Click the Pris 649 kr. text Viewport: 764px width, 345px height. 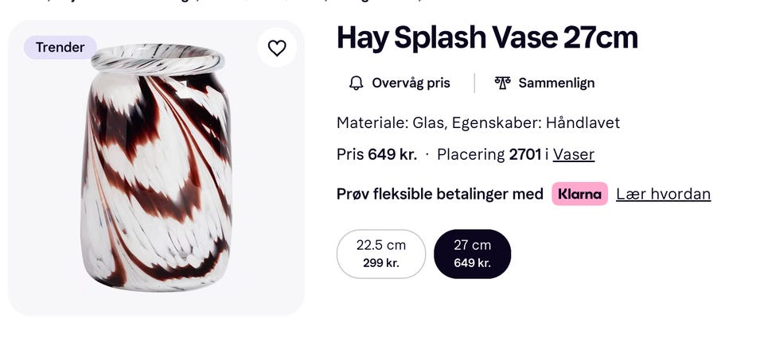click(376, 154)
